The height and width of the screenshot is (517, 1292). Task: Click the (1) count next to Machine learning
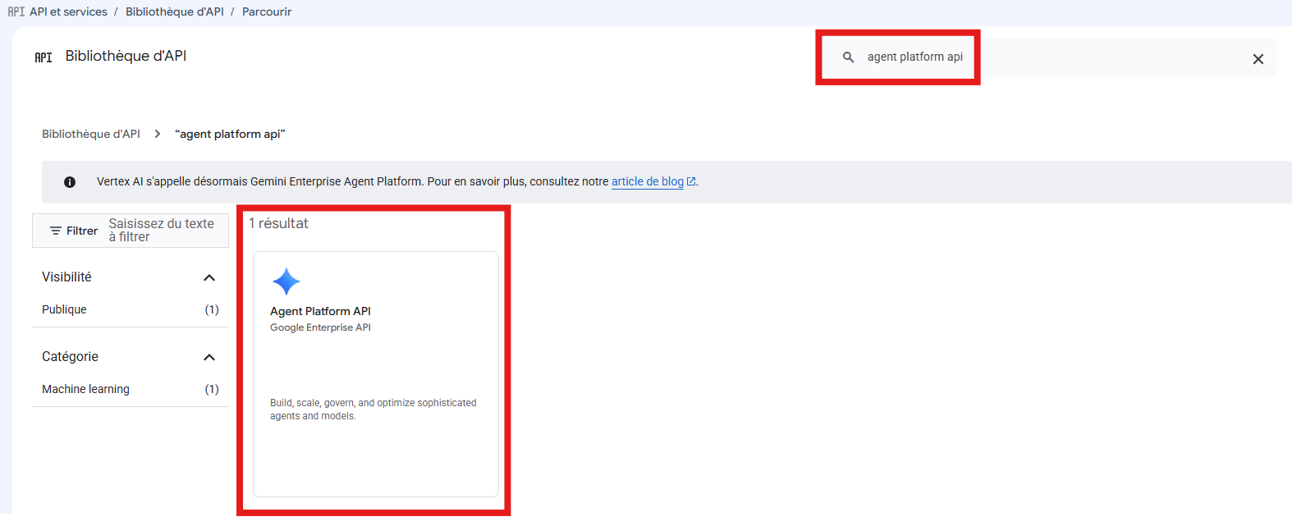212,389
